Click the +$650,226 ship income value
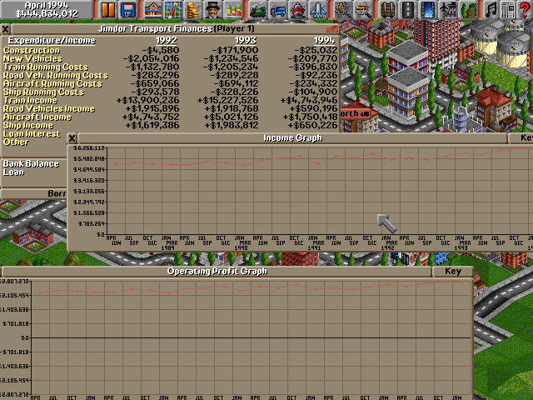 pos(312,126)
